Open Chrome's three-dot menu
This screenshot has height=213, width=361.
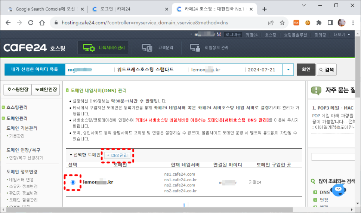click(x=353, y=22)
